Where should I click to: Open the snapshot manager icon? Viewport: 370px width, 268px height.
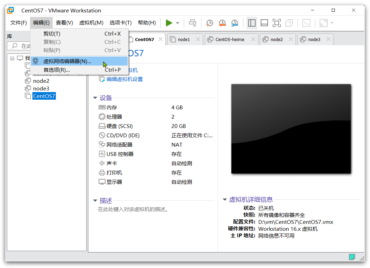[x=234, y=23]
